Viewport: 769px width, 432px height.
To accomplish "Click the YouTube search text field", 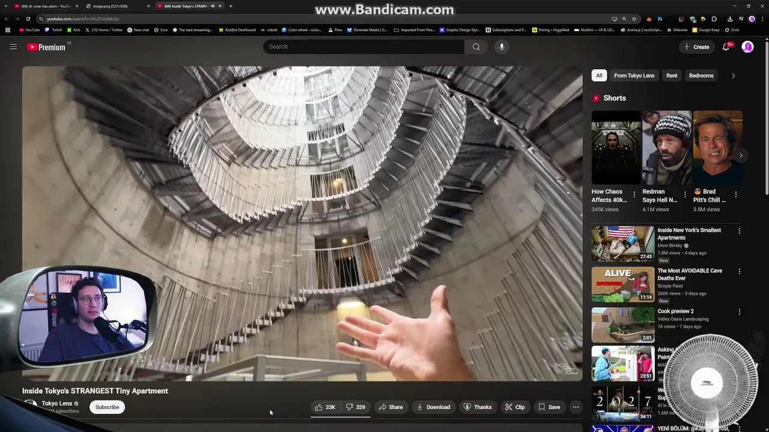I will coord(363,47).
